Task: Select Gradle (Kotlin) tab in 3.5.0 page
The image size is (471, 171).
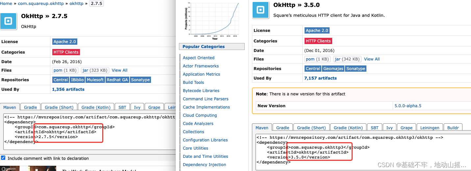Action: click(x=348, y=128)
